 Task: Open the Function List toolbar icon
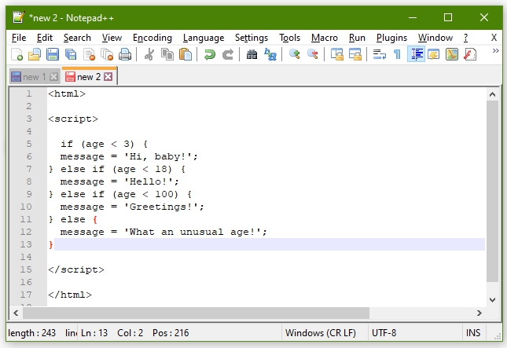[470, 54]
